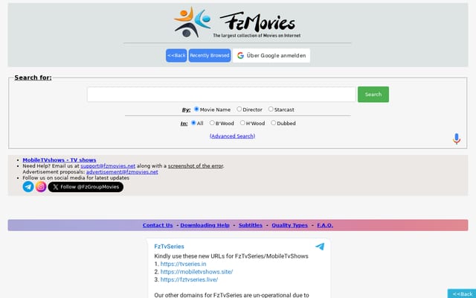Focus the movie search text field

point(222,95)
